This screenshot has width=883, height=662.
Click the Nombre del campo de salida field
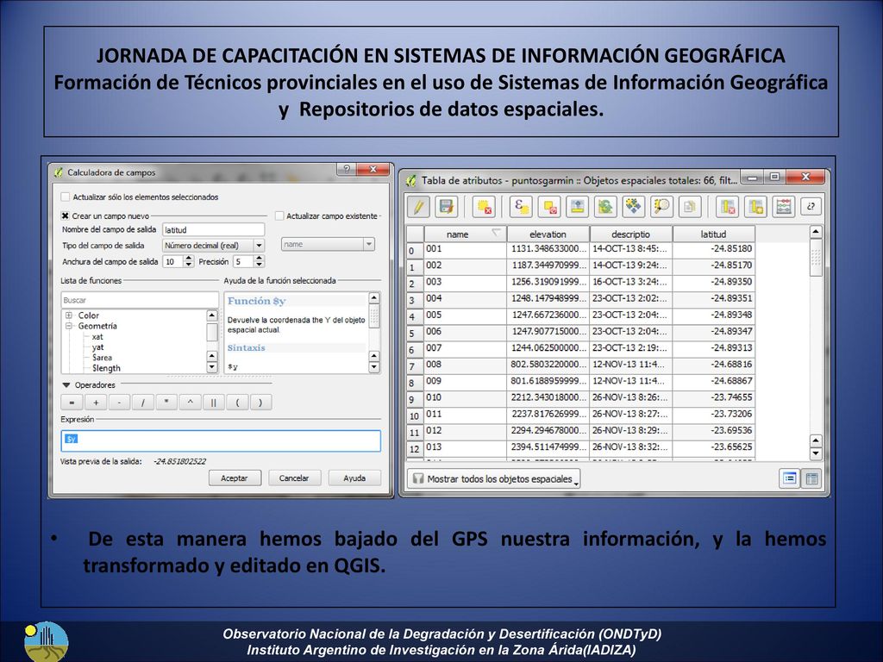214,229
